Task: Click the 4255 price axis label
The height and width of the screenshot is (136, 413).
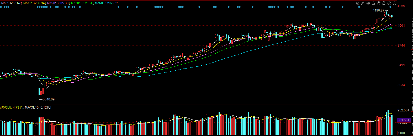Action: tap(401, 6)
